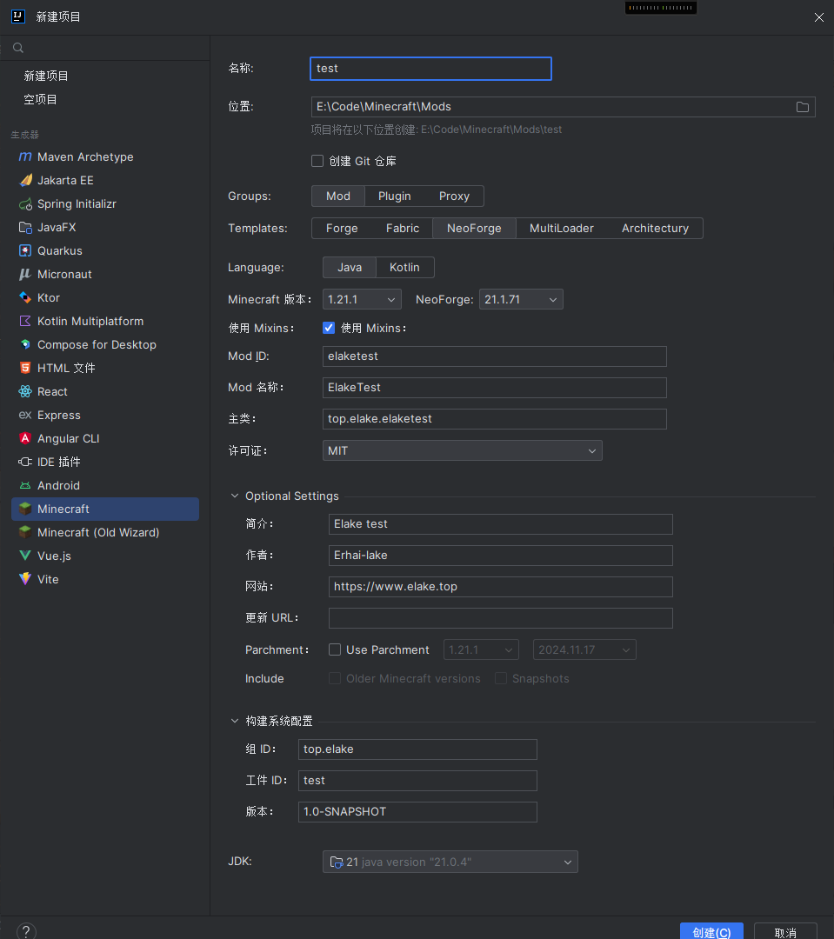Click the Micronaut icon
Image resolution: width=834 pixels, height=939 pixels.
[25, 274]
